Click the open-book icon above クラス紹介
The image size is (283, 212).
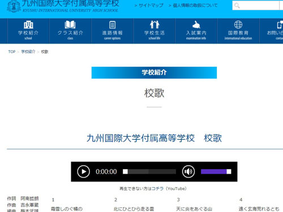point(70,24)
